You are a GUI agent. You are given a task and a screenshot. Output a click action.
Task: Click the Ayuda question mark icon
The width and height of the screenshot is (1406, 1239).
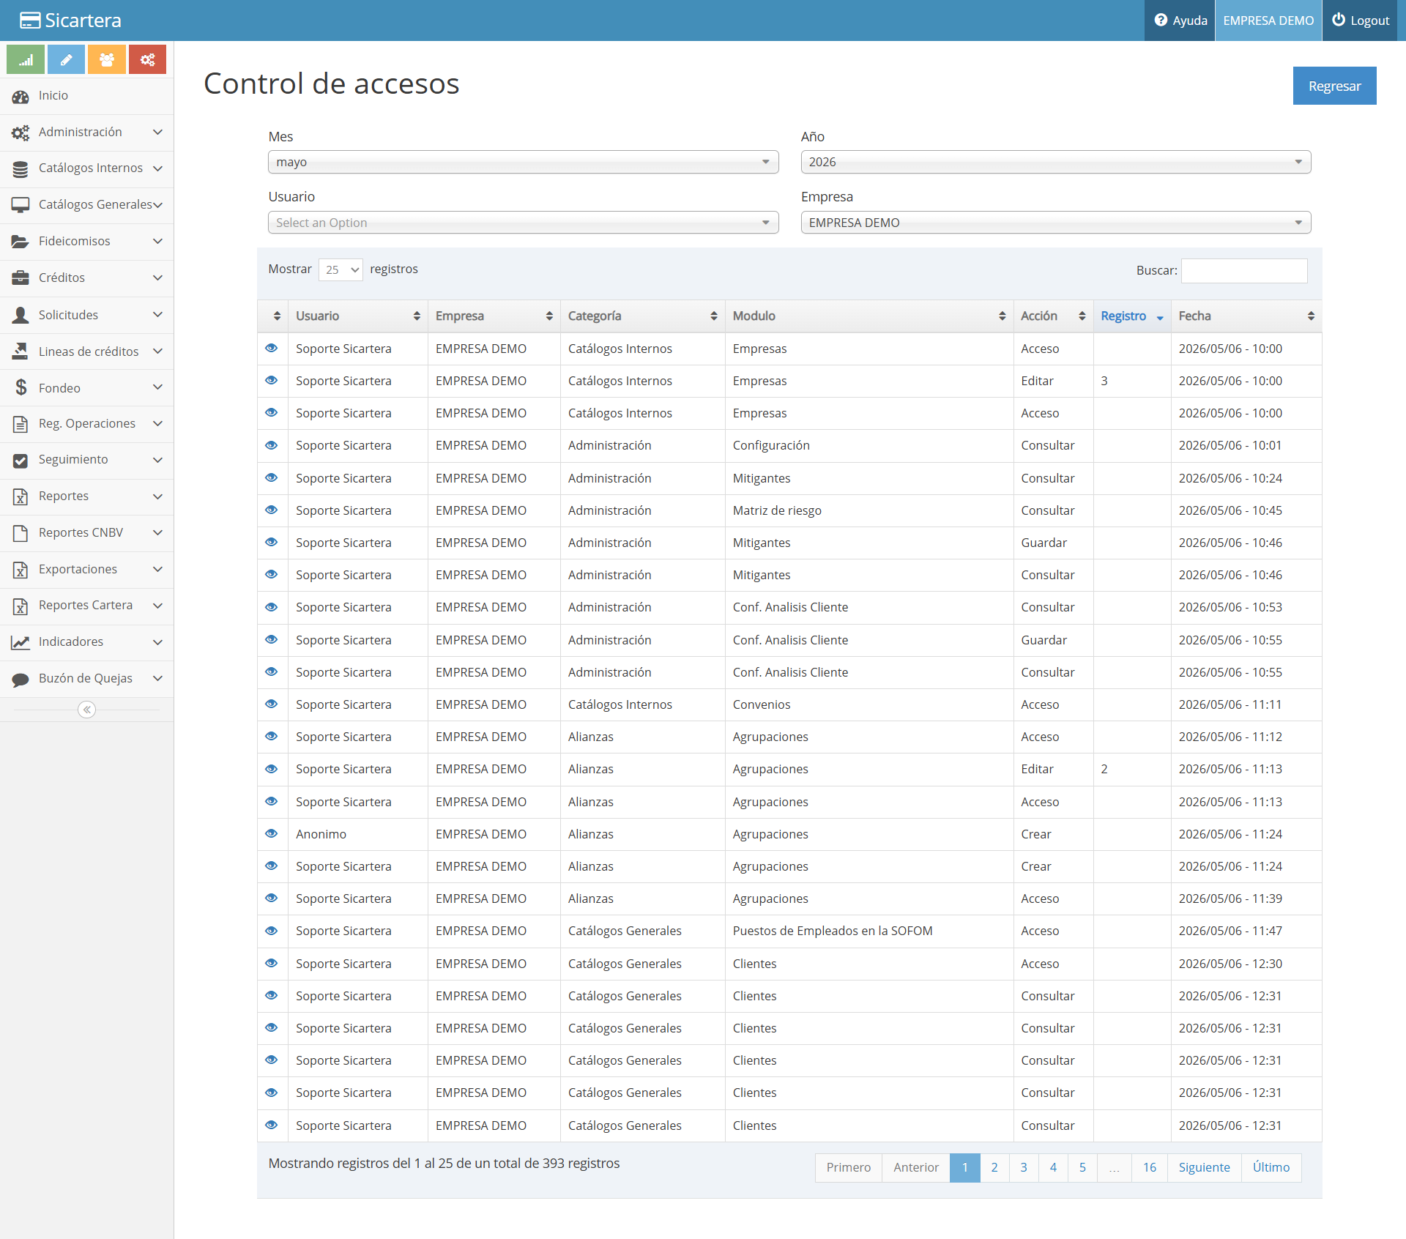(1161, 21)
